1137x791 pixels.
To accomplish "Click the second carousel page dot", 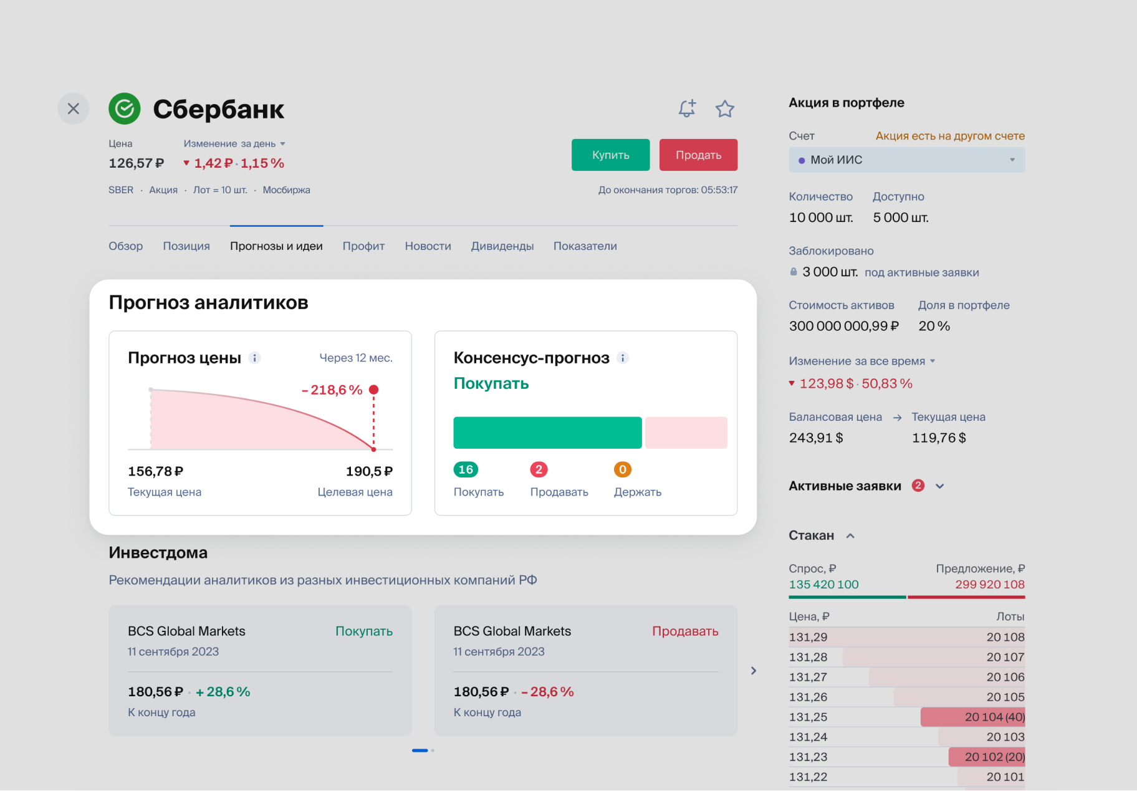I will pyautogui.click(x=433, y=750).
